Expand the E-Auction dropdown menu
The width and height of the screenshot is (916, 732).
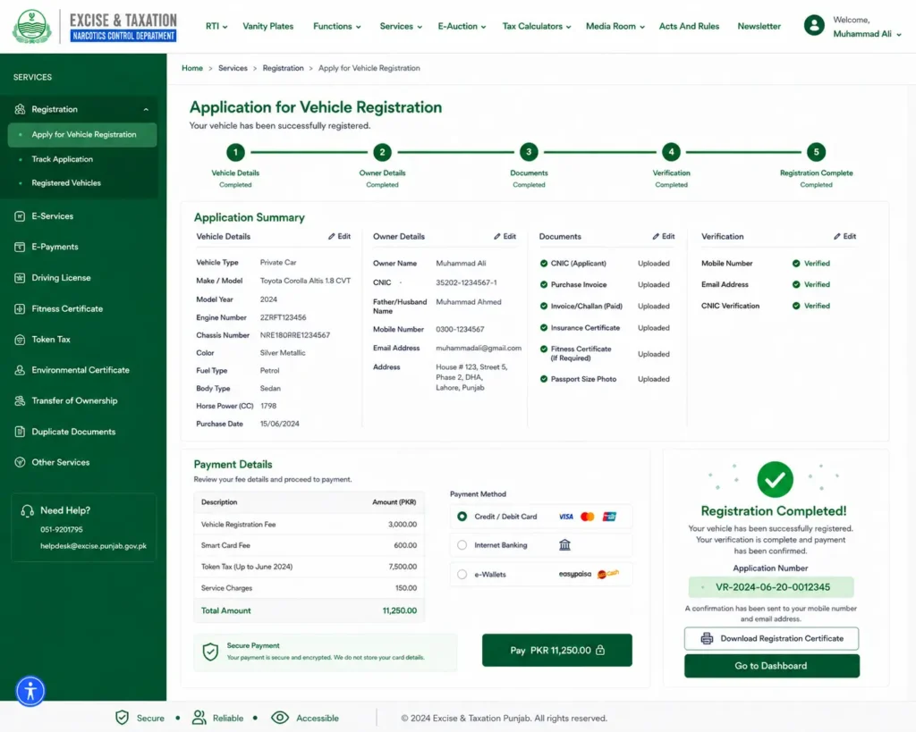pos(462,26)
